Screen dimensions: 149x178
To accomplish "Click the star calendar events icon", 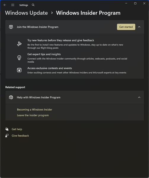I will (19, 70).
